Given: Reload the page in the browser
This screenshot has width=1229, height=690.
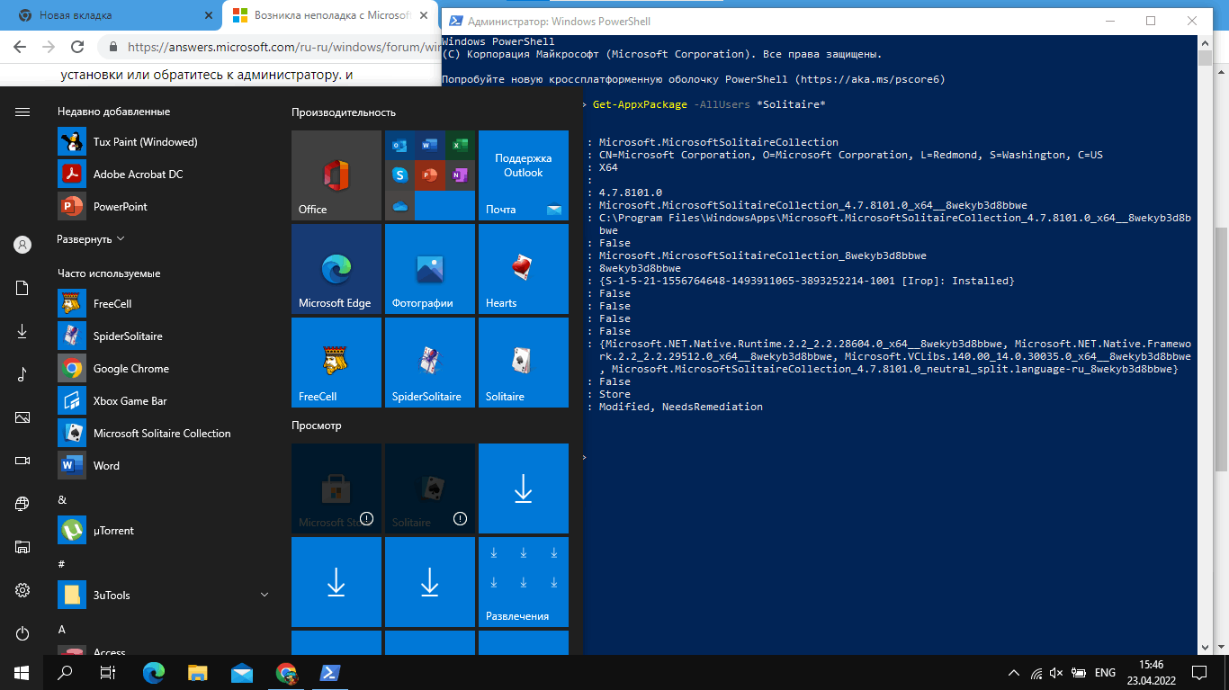Looking at the screenshot, I should click(76, 47).
